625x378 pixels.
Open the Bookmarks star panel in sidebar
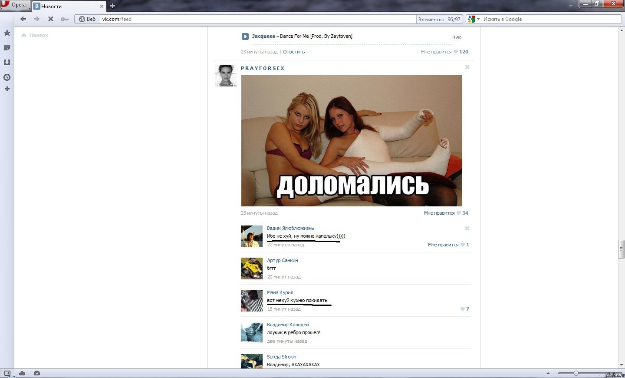(x=7, y=33)
